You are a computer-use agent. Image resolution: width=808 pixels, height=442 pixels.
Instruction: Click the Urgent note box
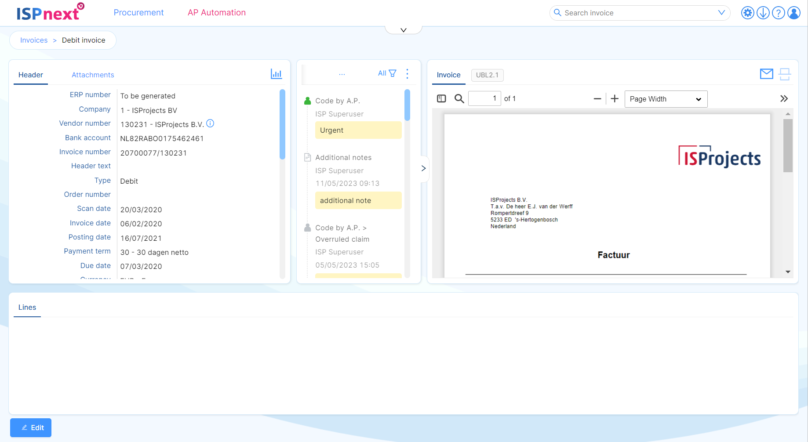pos(358,130)
